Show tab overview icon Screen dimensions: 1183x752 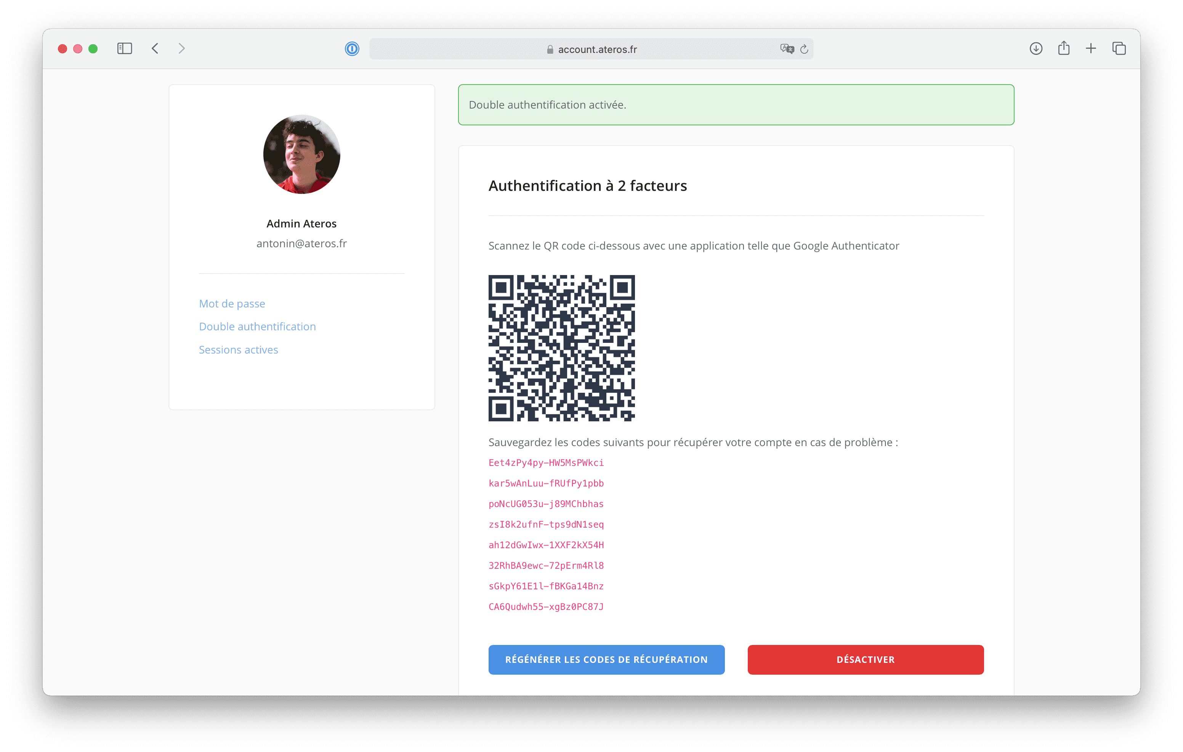coord(1119,49)
